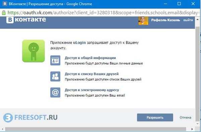Maximize the Chrome popup window
Screen dimensions: 201x132
click(x=179, y=4)
